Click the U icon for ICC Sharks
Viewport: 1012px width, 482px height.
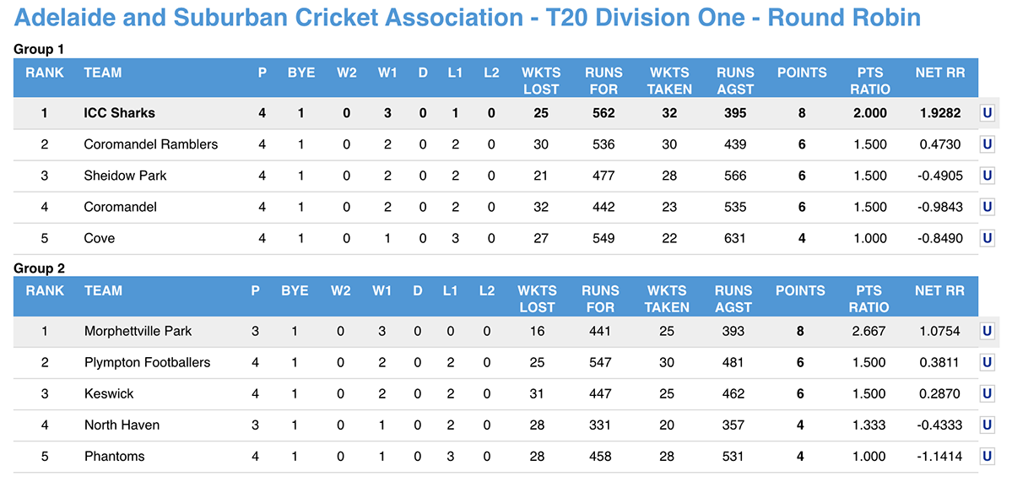click(986, 113)
